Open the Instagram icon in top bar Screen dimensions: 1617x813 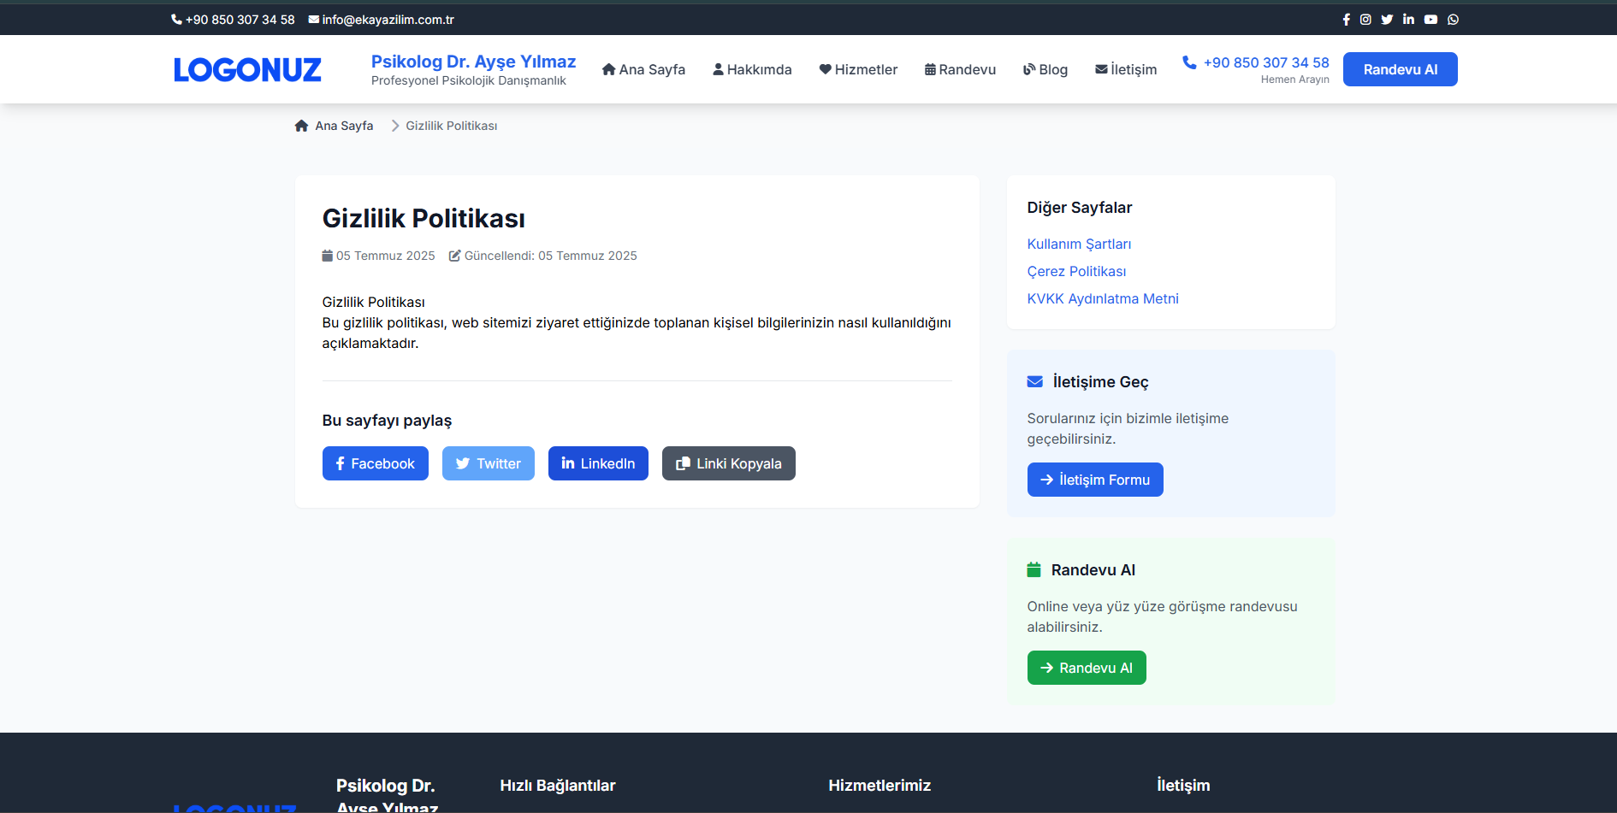click(1365, 20)
